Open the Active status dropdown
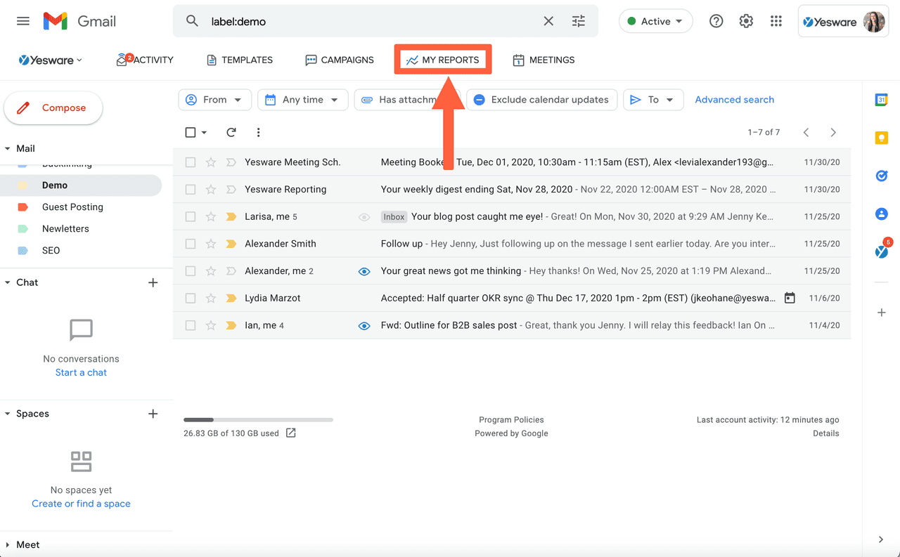 (x=655, y=21)
